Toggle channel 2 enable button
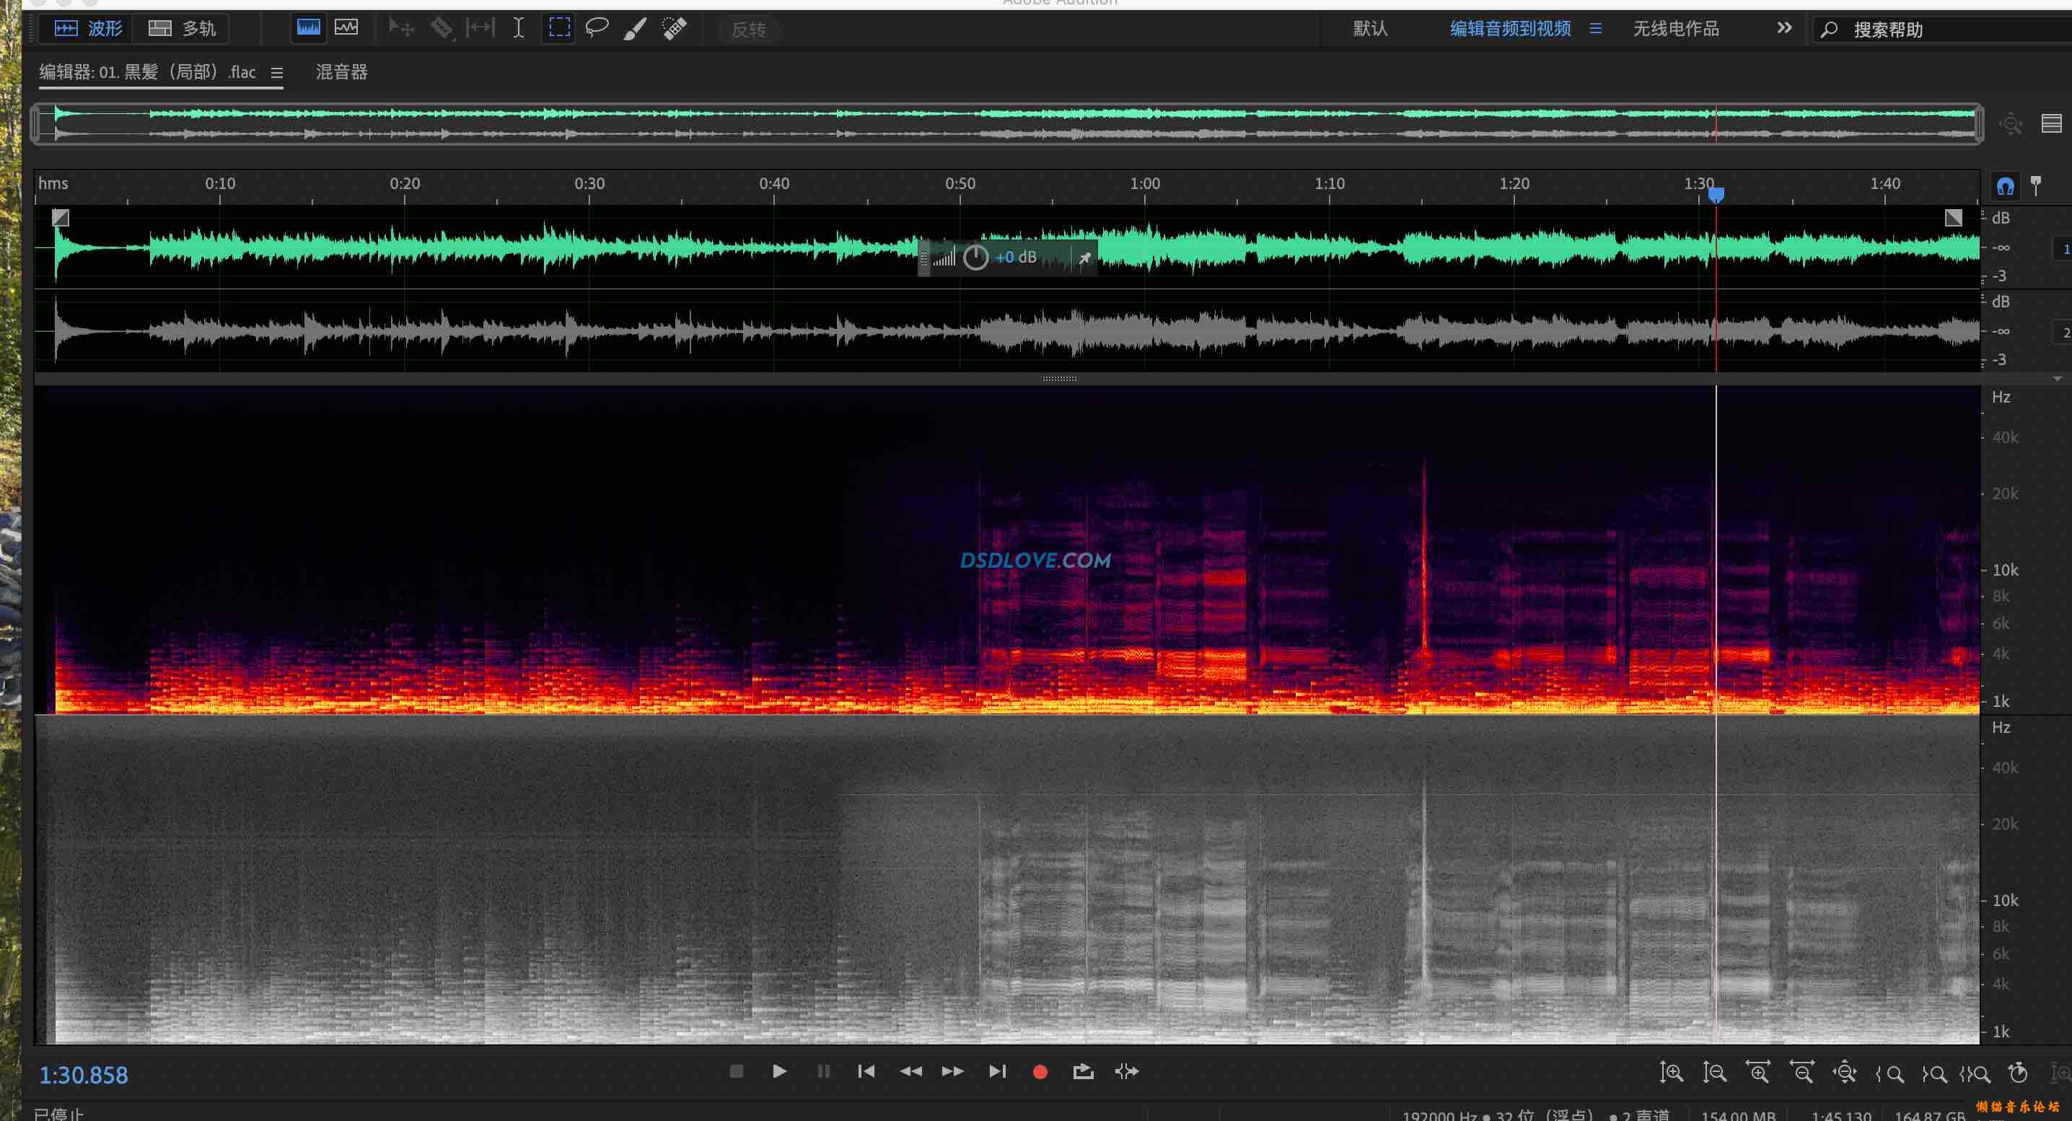Viewport: 2072px width, 1121px height. coord(2065,332)
